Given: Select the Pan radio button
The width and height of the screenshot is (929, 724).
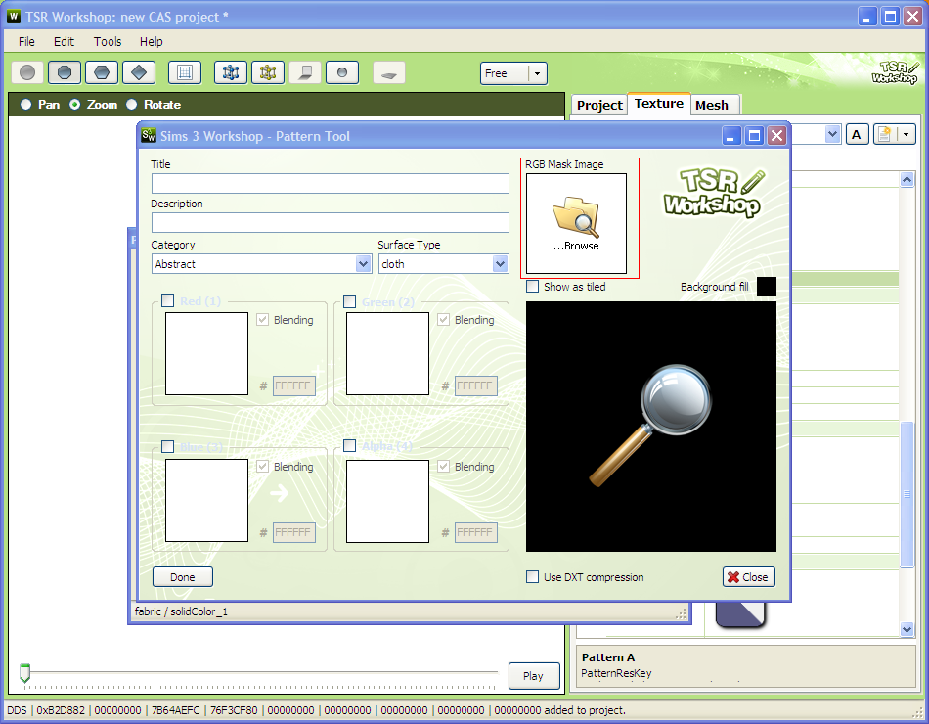Looking at the screenshot, I should click(x=26, y=105).
